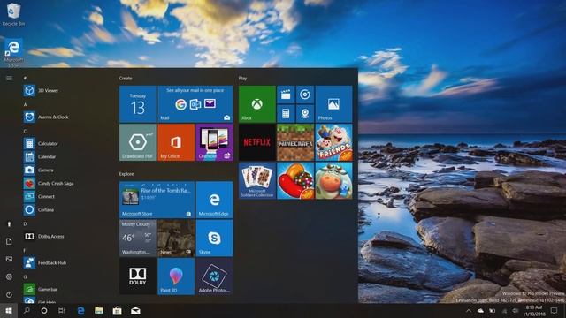Viewport: 566px width, 318px height.
Task: Click the Play group header
Action: click(242, 79)
